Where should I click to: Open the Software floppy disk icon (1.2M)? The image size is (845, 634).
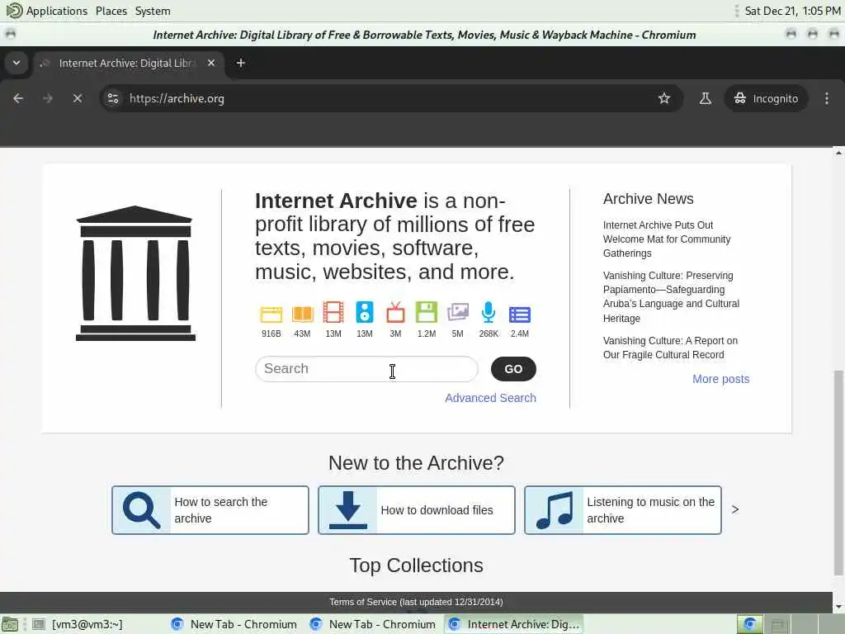[427, 313]
